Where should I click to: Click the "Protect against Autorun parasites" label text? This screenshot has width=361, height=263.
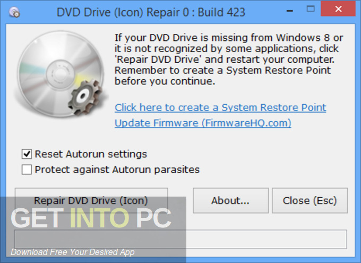pos(117,170)
